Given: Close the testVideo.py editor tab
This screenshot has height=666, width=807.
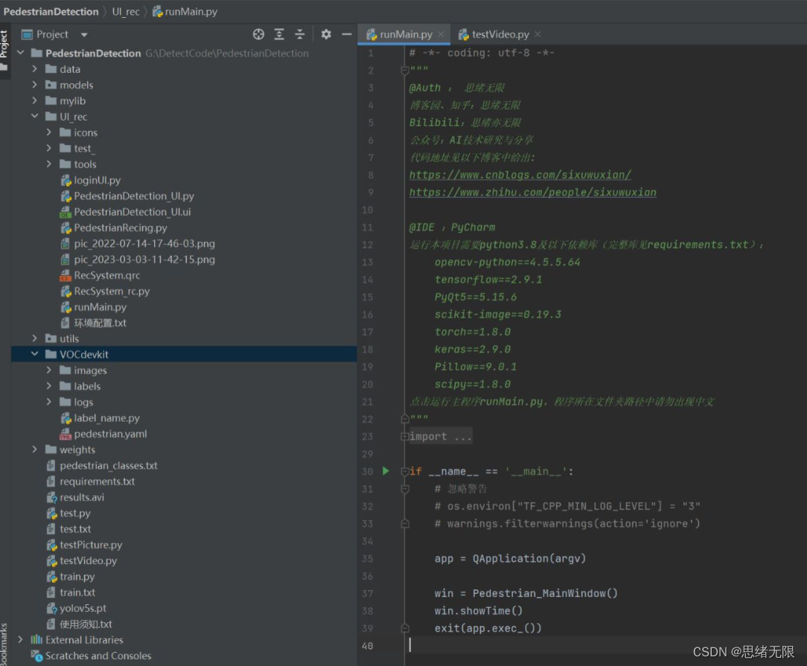Looking at the screenshot, I should pyautogui.click(x=538, y=34).
